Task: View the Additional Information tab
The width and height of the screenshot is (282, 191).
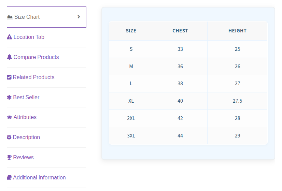Action: point(39,177)
